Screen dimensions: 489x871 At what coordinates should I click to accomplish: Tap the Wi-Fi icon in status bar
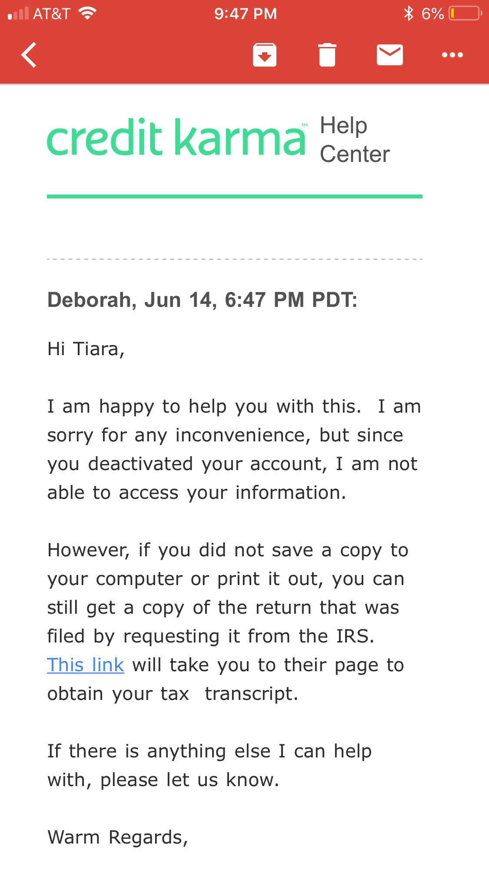coord(87,13)
